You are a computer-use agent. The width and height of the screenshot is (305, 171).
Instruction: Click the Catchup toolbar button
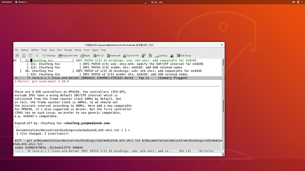click(161, 56)
